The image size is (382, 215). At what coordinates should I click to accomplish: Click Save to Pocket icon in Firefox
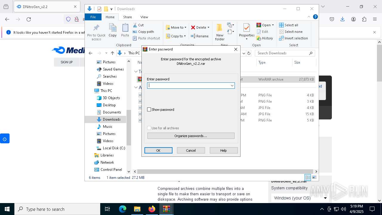[332, 19]
